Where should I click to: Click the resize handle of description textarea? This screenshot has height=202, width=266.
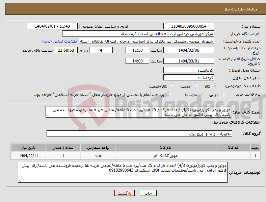(48, 116)
